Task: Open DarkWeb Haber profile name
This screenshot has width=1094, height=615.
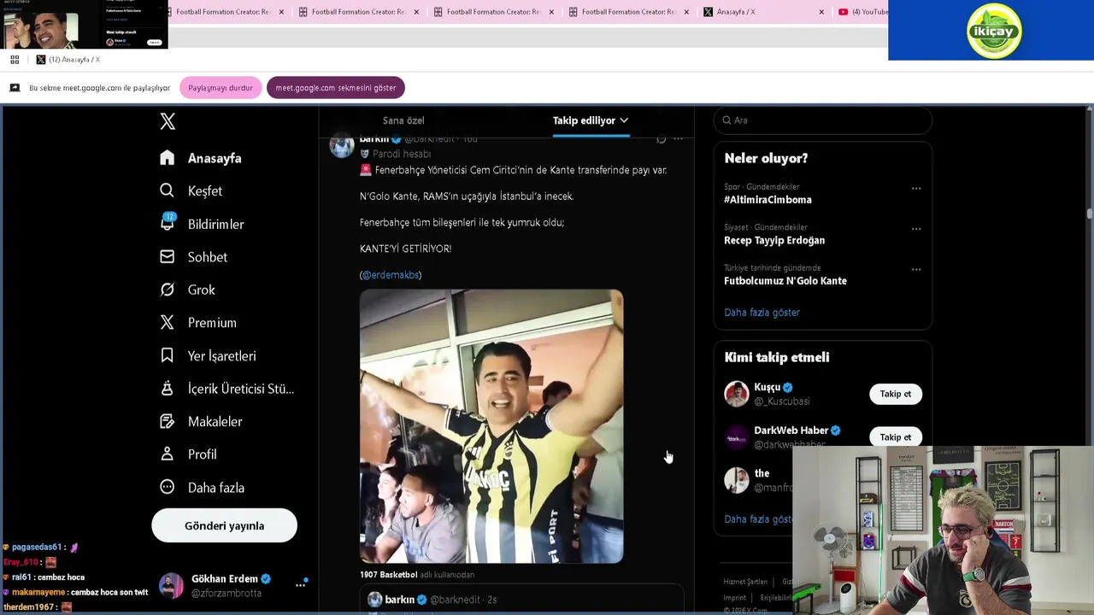Action: click(x=791, y=430)
